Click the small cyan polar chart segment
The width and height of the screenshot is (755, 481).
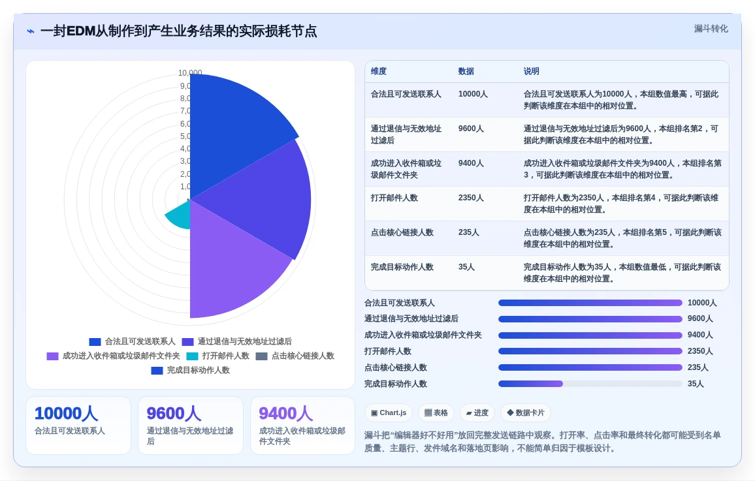coord(182,216)
